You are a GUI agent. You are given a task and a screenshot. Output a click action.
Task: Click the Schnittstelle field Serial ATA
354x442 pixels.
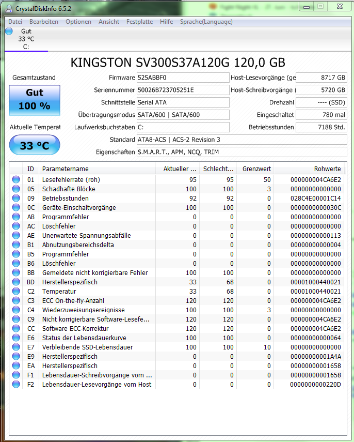coord(183,102)
